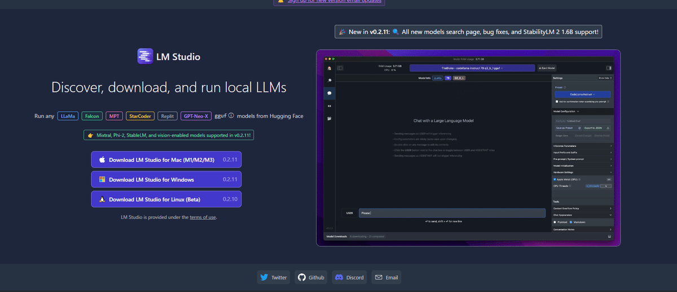
Task: Expand Model Configuration section in preview
Action: [x=583, y=112]
